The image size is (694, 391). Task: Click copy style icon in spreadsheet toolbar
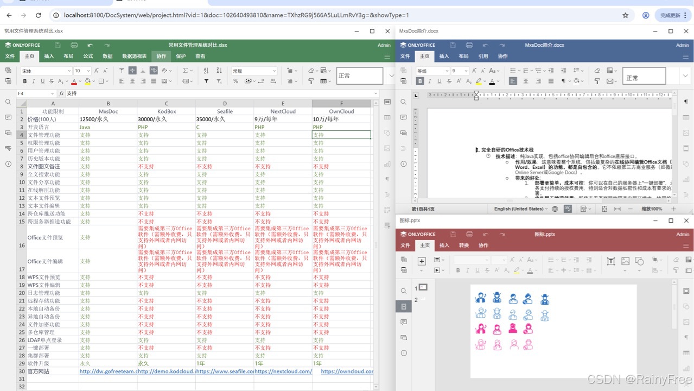pos(311,81)
